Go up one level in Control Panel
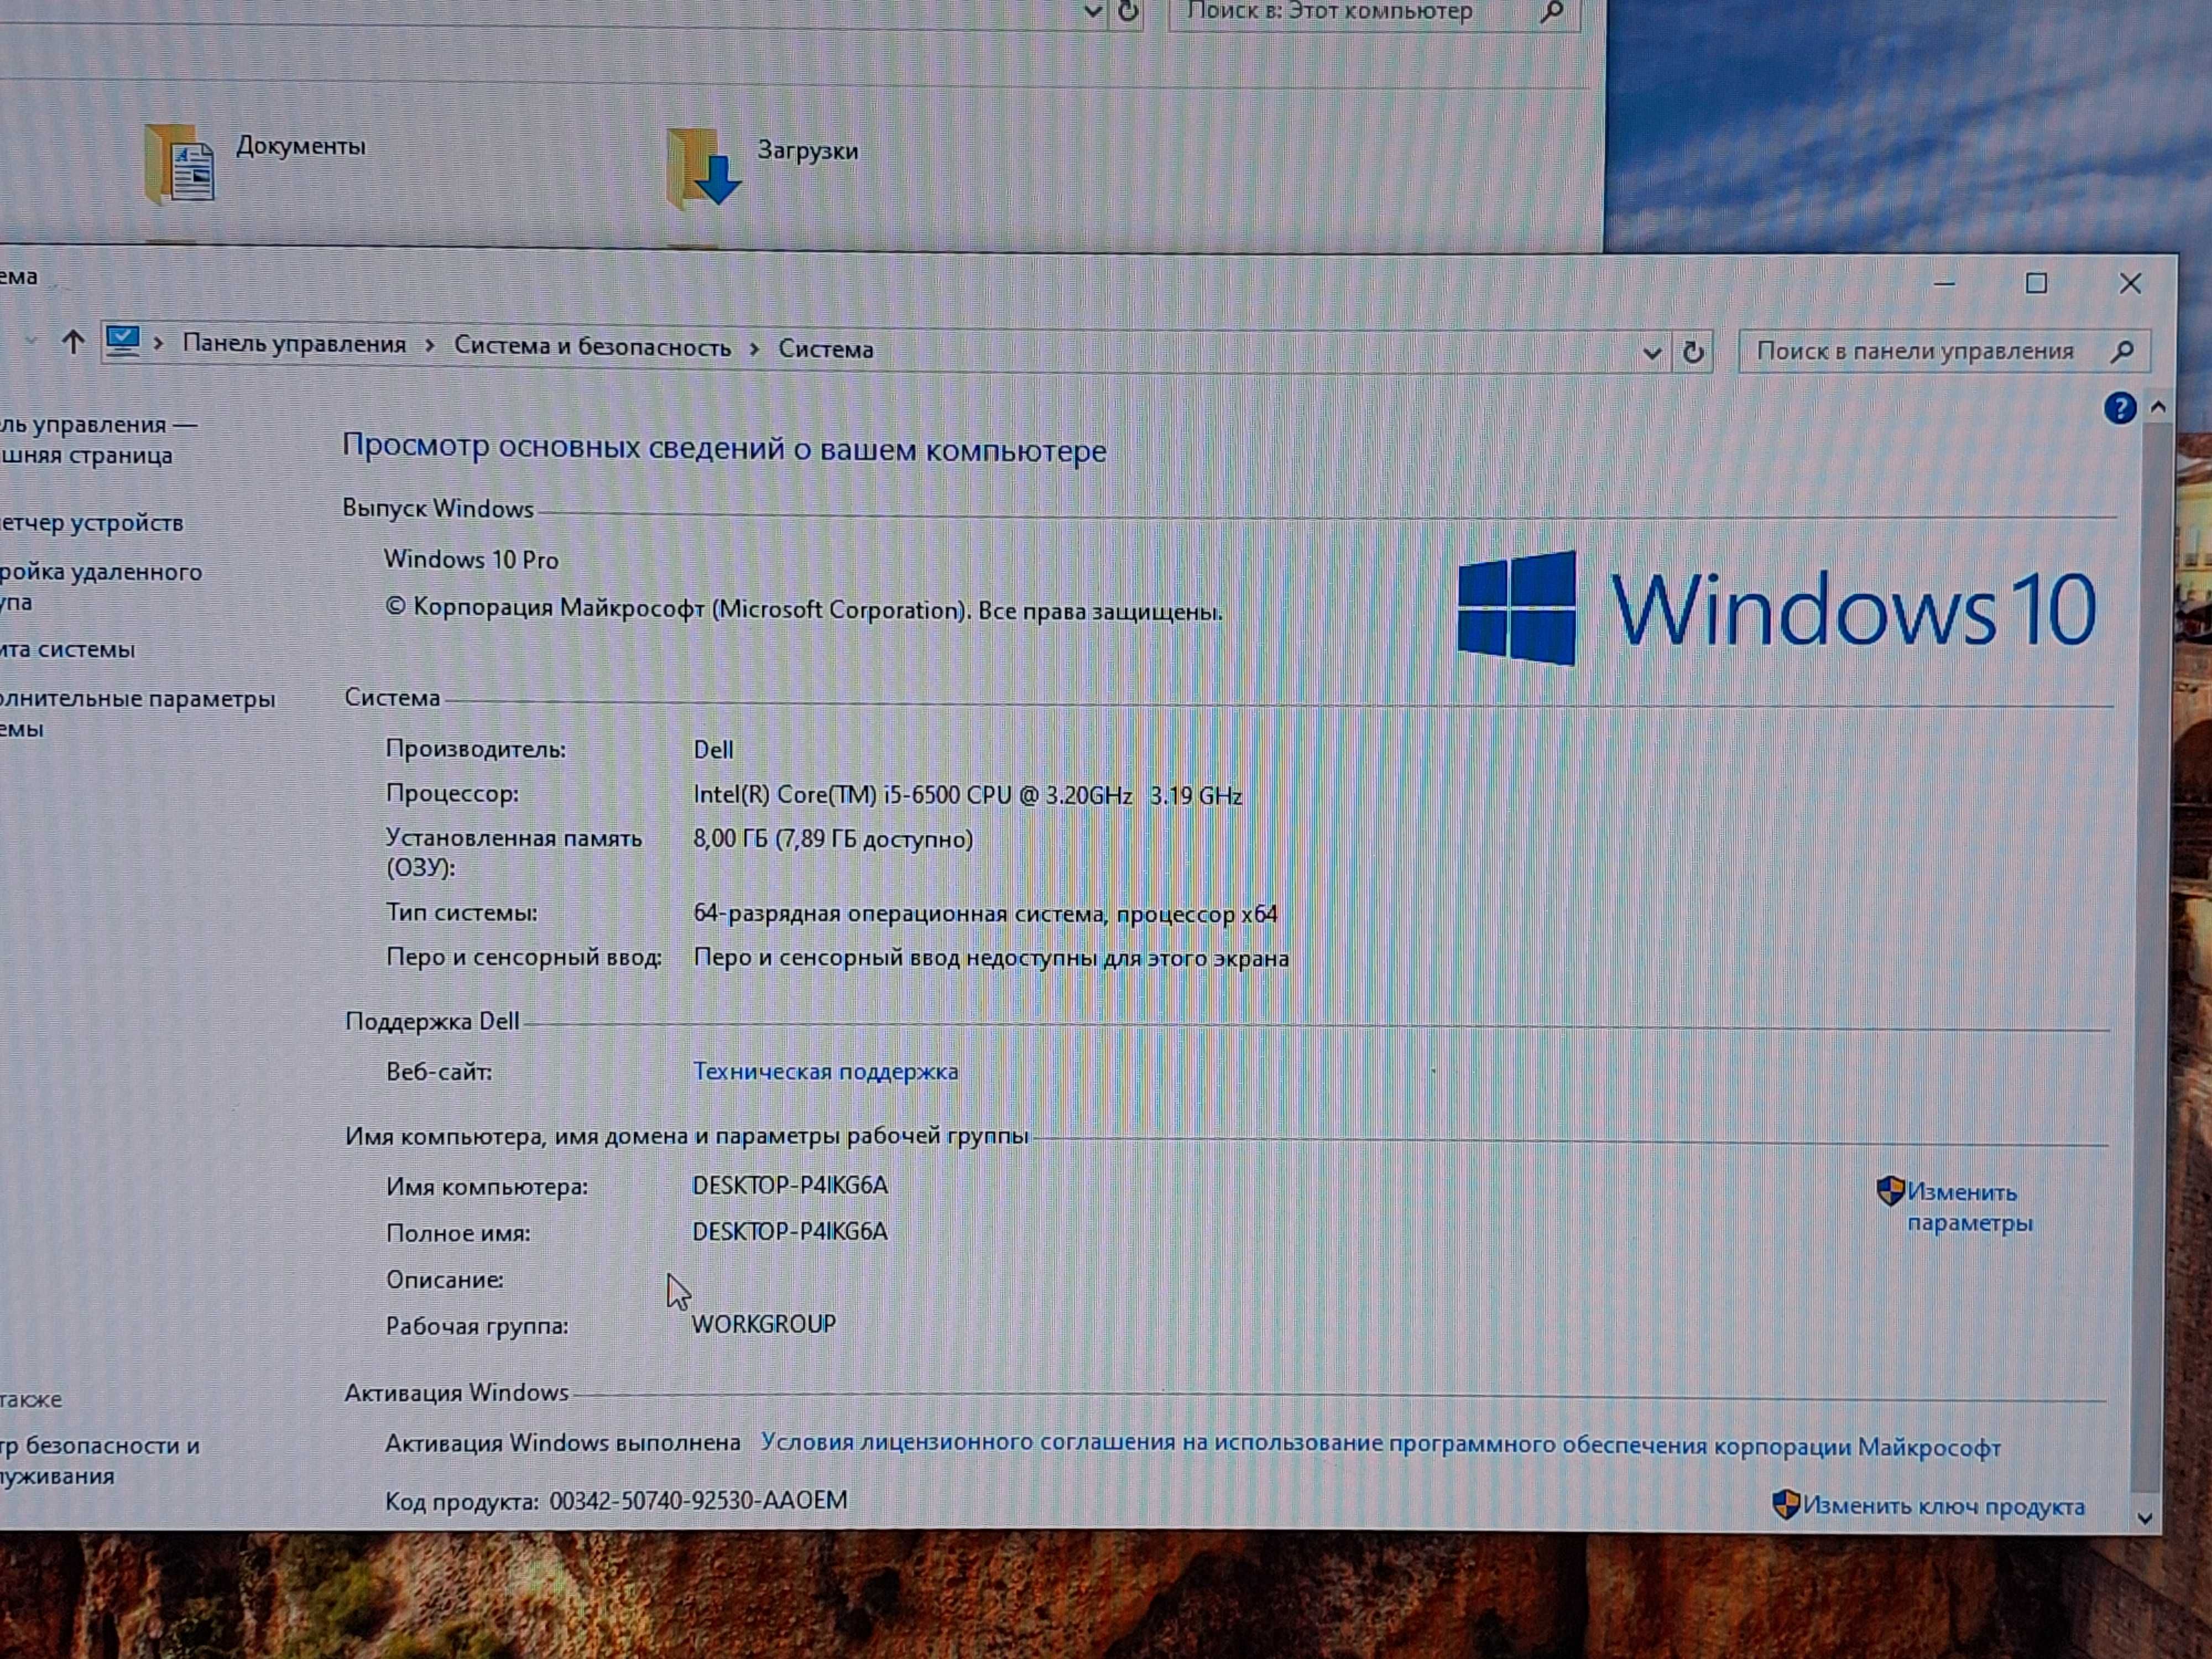 (72, 343)
